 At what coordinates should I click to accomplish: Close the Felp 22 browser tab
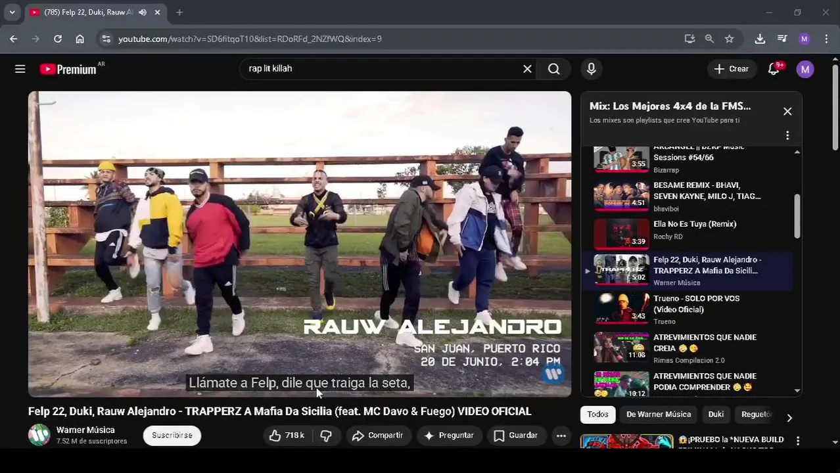tap(158, 12)
